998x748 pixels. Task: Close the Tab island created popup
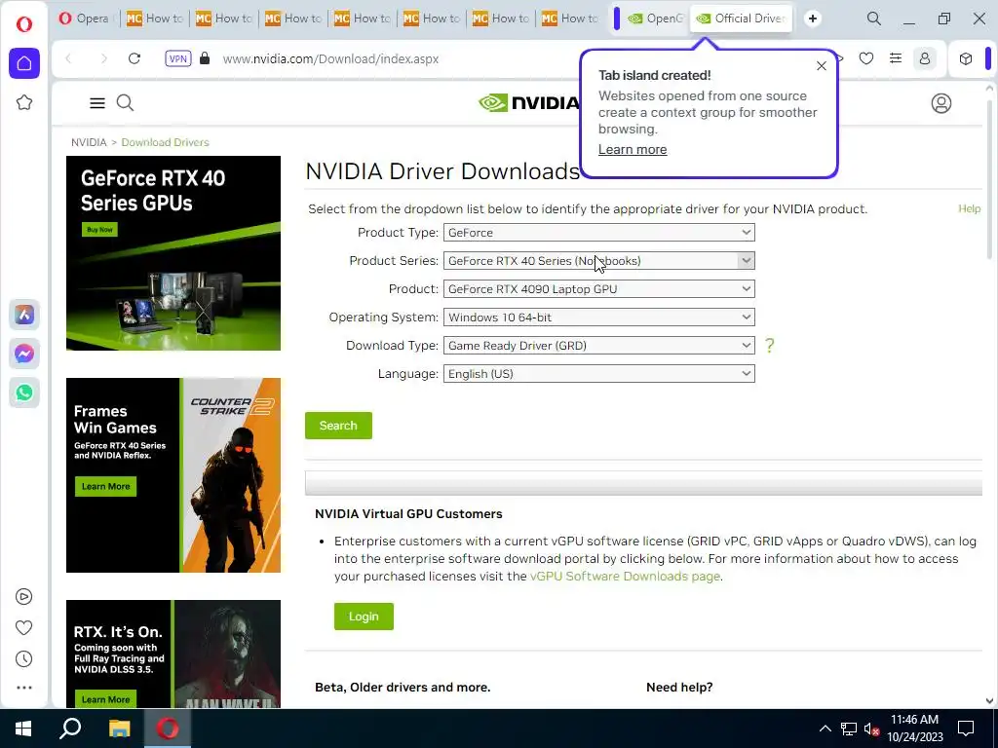click(x=822, y=66)
